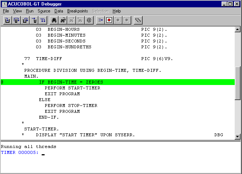Open the Help menu
Screen dimensions: 242x174
click(117, 11)
